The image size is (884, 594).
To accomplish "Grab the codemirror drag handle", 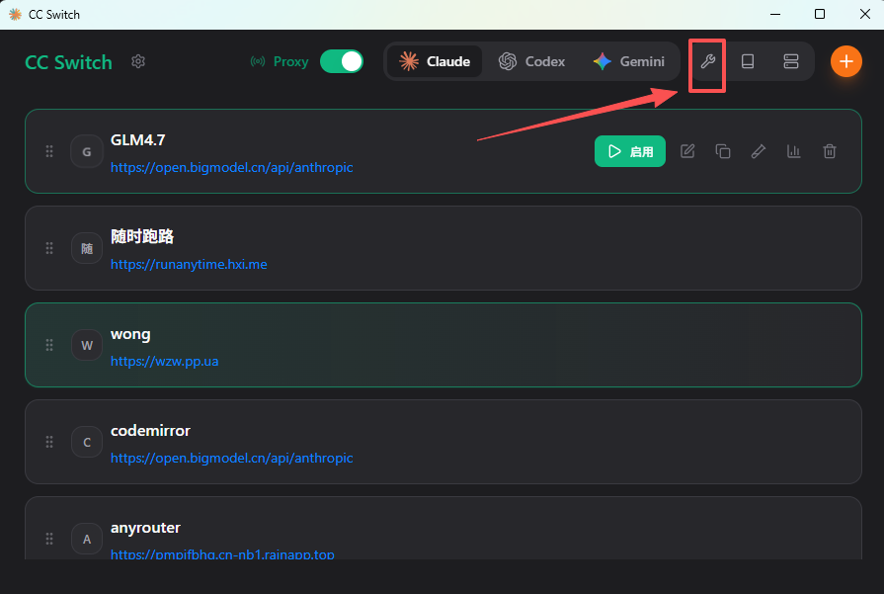I will click(49, 442).
